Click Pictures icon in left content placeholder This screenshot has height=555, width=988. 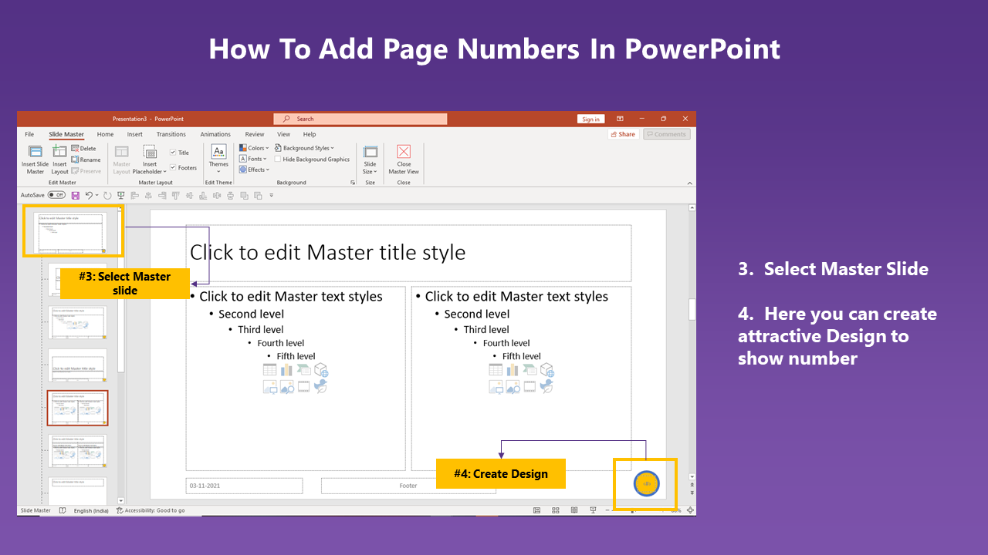coord(269,387)
